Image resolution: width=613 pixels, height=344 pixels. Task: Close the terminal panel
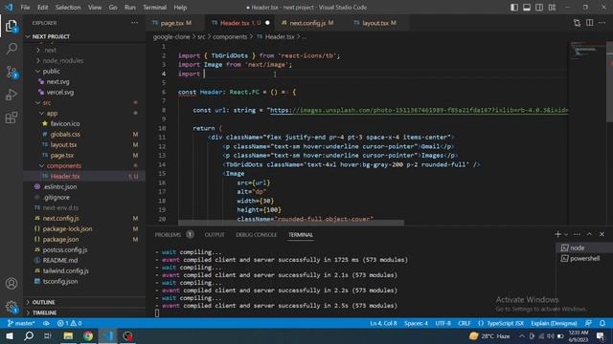pos(602,234)
